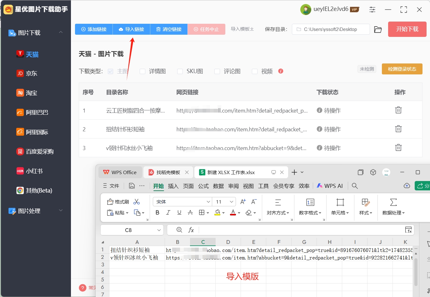Image resolution: width=430 pixels, height=297 pixels.
Task: Open the 京东 download section
Action: tap(27, 73)
